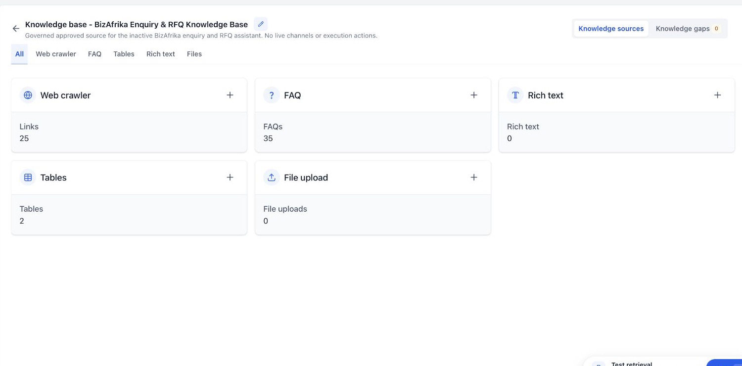Click the knowledge base description text
The image size is (742, 366).
tap(201, 36)
